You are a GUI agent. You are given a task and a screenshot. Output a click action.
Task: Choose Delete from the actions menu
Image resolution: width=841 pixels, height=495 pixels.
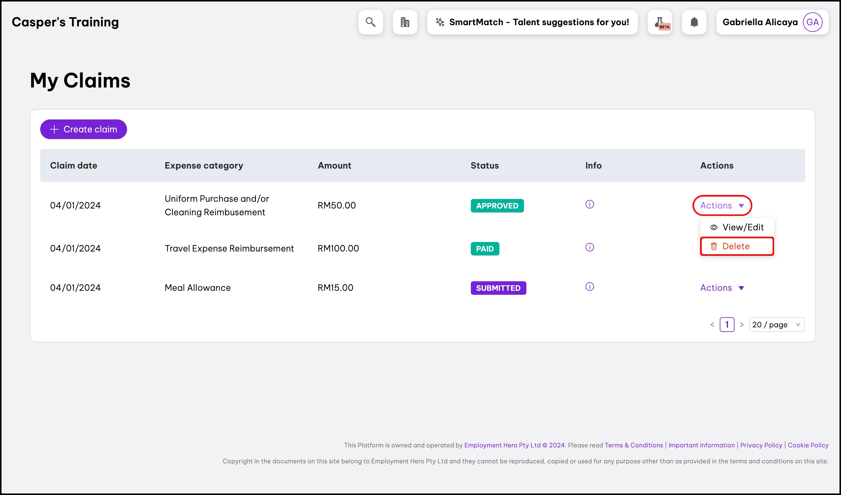point(737,246)
